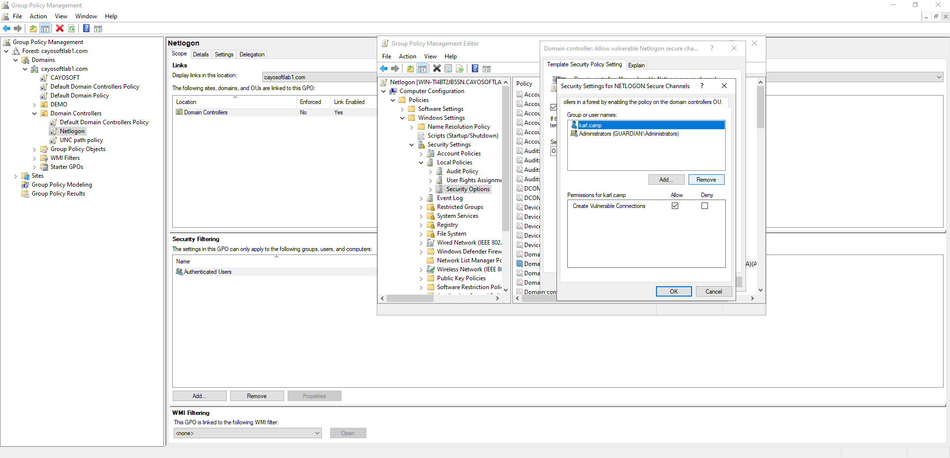The image size is (950, 458).
Task: Click the Properties icon in editor toolbar
Action: [449, 69]
